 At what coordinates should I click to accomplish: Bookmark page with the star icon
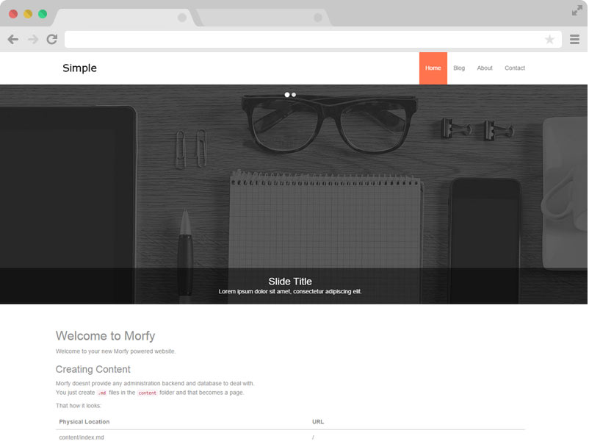pos(549,39)
